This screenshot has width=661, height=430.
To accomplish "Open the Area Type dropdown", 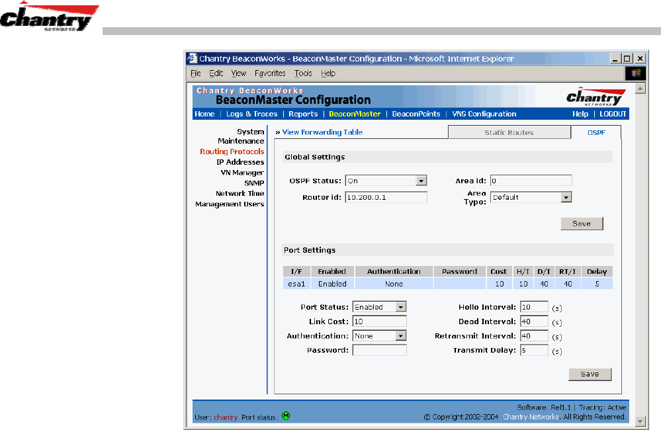I will pyautogui.click(x=566, y=197).
